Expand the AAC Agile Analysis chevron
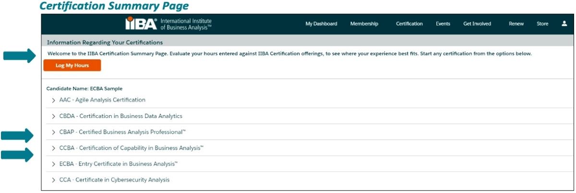 54,100
